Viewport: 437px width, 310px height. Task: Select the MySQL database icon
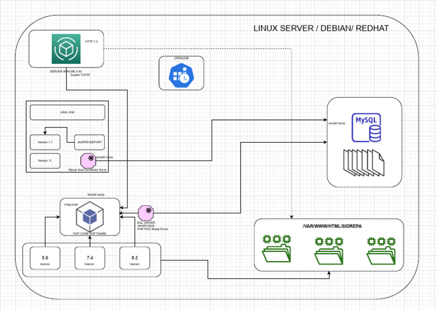tap(366, 127)
